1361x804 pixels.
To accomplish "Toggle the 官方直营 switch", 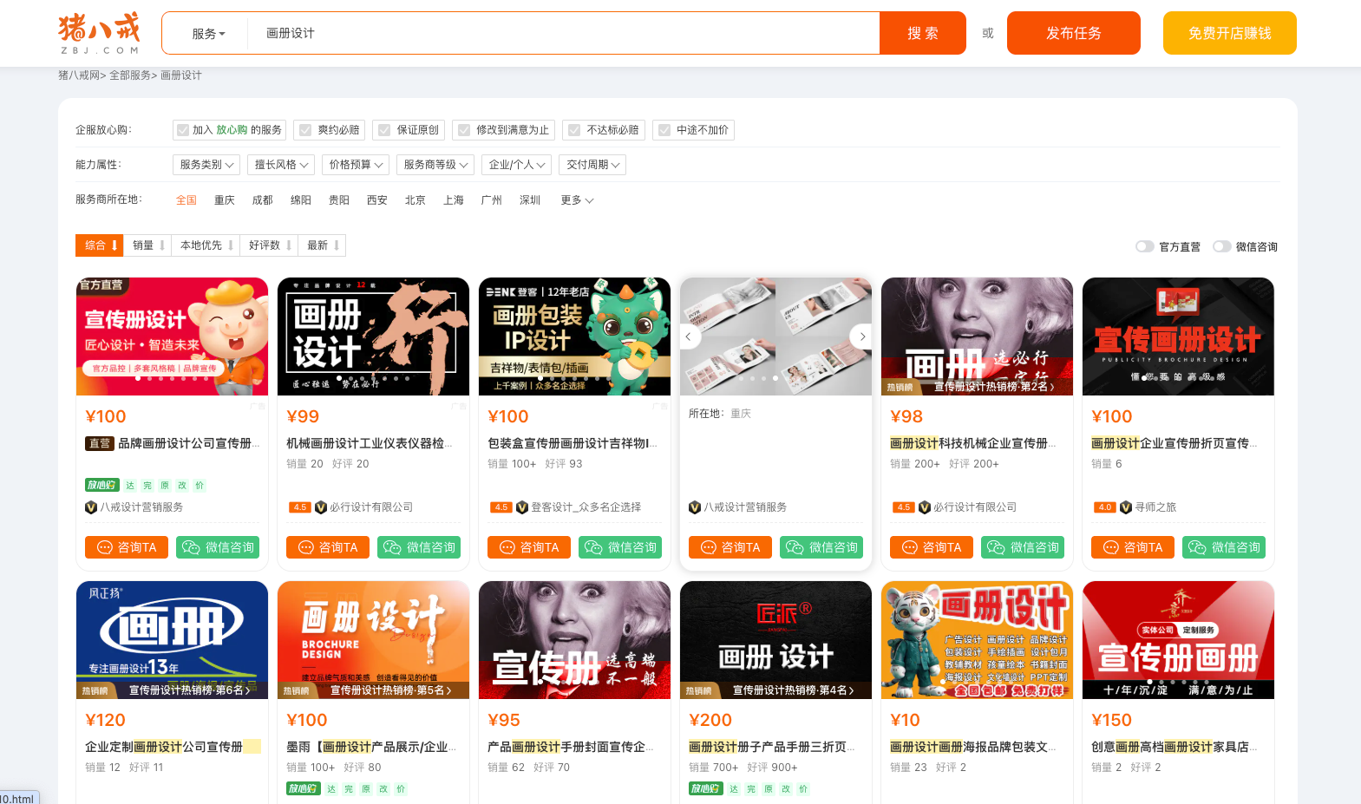I will tap(1144, 246).
